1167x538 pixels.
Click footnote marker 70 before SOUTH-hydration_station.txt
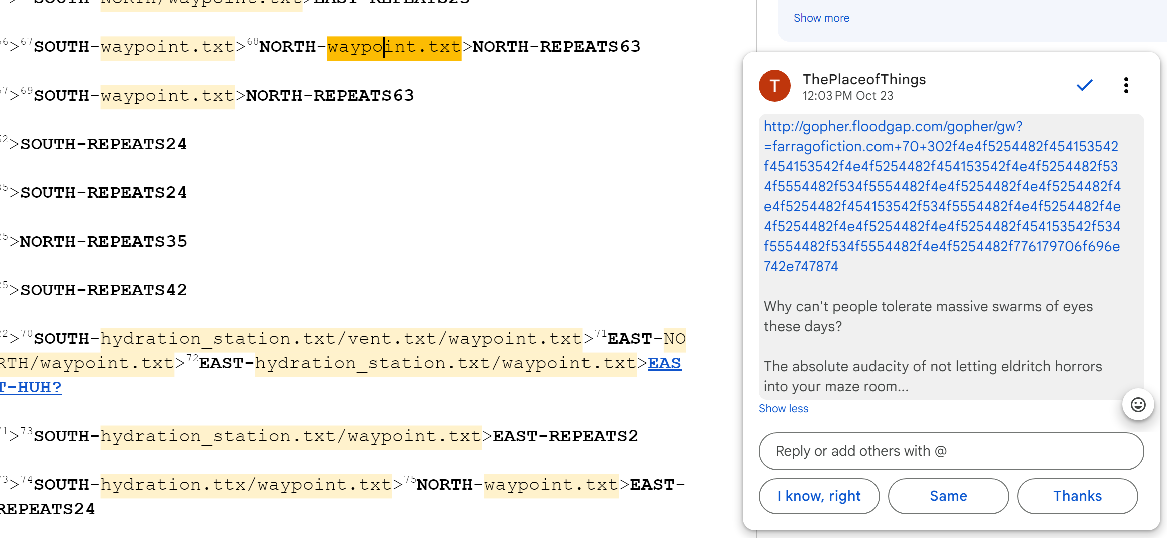(27, 334)
